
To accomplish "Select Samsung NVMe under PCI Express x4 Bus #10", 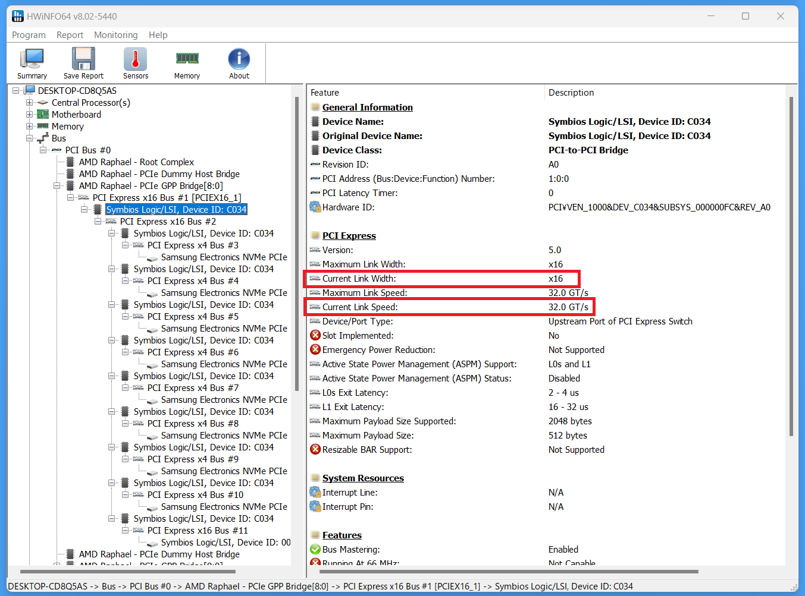I will (224, 506).
